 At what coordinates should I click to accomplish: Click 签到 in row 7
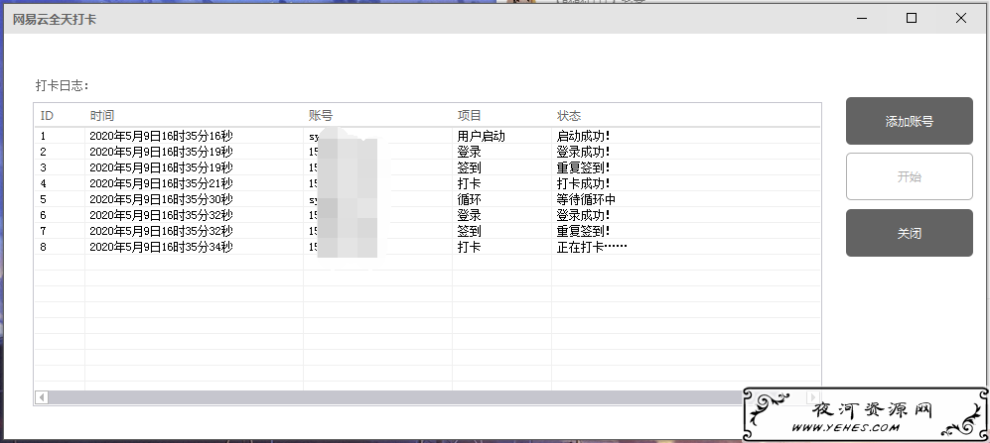click(x=469, y=231)
